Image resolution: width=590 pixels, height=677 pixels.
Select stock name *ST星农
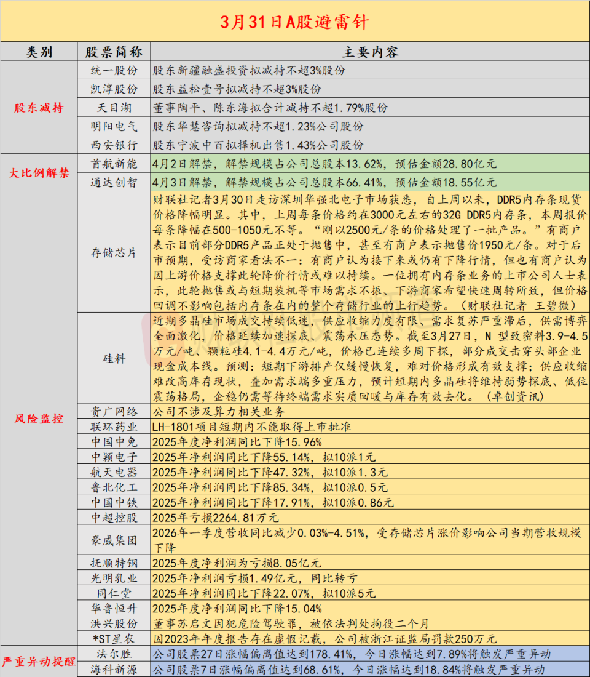pos(114,638)
